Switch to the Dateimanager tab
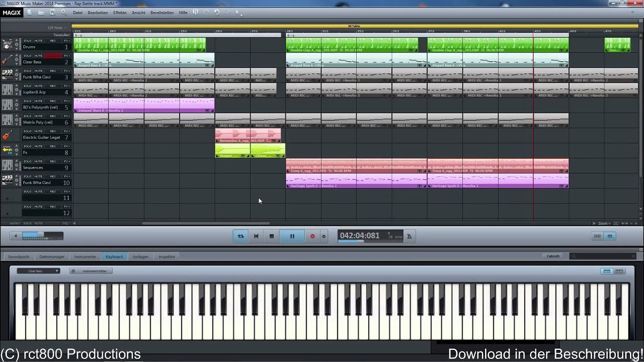The height and width of the screenshot is (362, 644). 52,256
